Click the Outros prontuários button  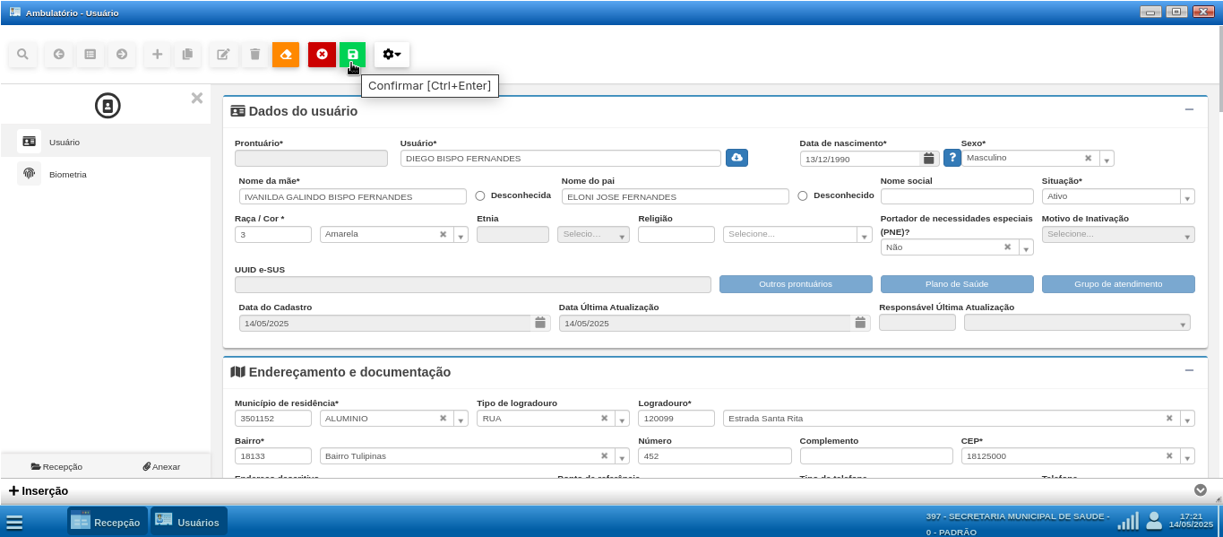(795, 284)
